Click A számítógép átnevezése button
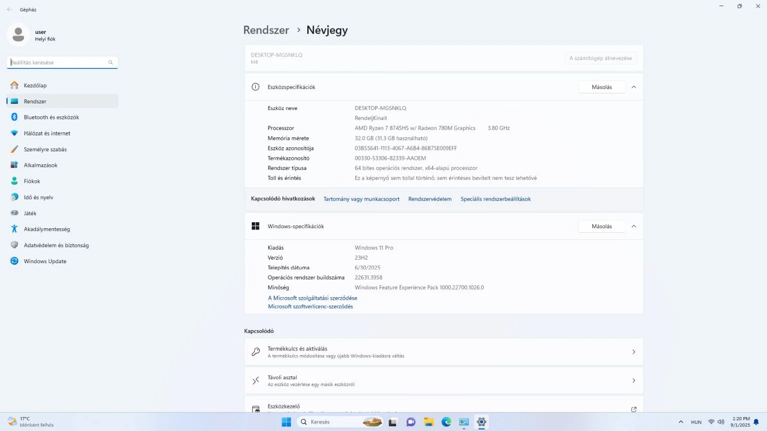 [601, 58]
